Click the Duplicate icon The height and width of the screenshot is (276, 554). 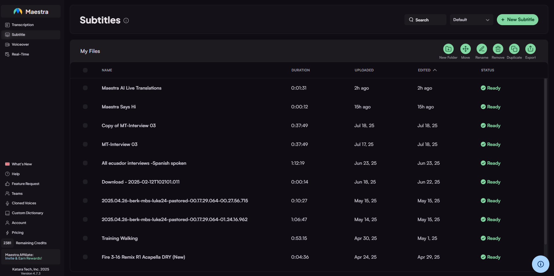(514, 49)
